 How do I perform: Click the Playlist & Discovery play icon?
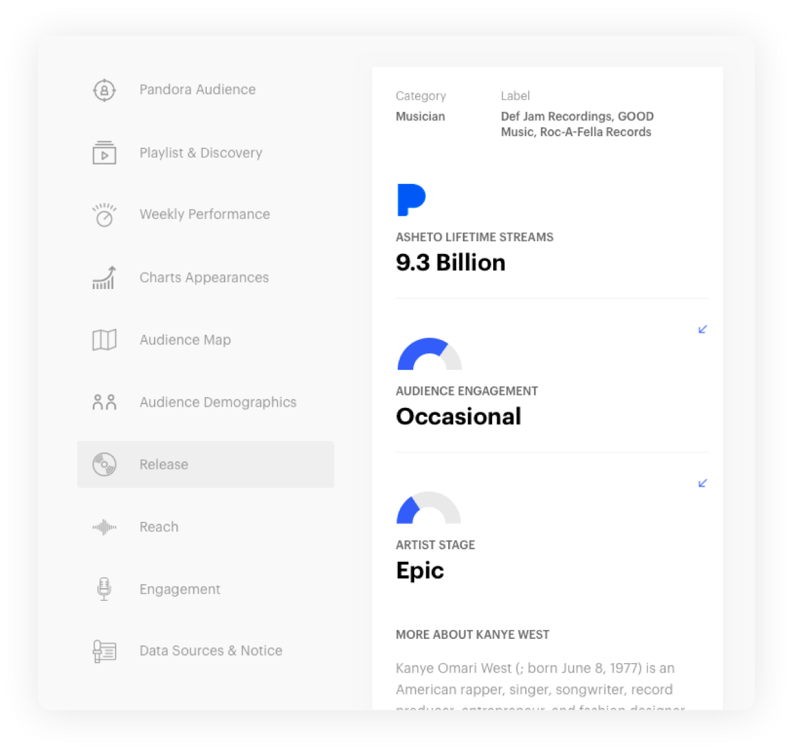click(x=104, y=153)
